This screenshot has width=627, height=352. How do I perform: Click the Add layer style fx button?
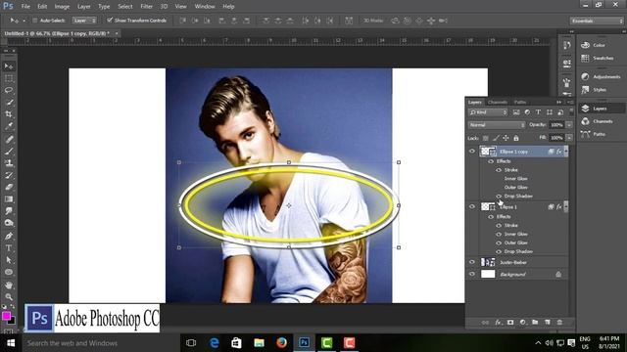(x=499, y=322)
